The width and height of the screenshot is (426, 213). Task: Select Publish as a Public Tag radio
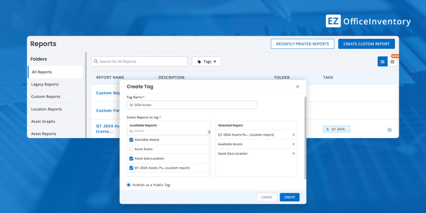click(x=129, y=185)
